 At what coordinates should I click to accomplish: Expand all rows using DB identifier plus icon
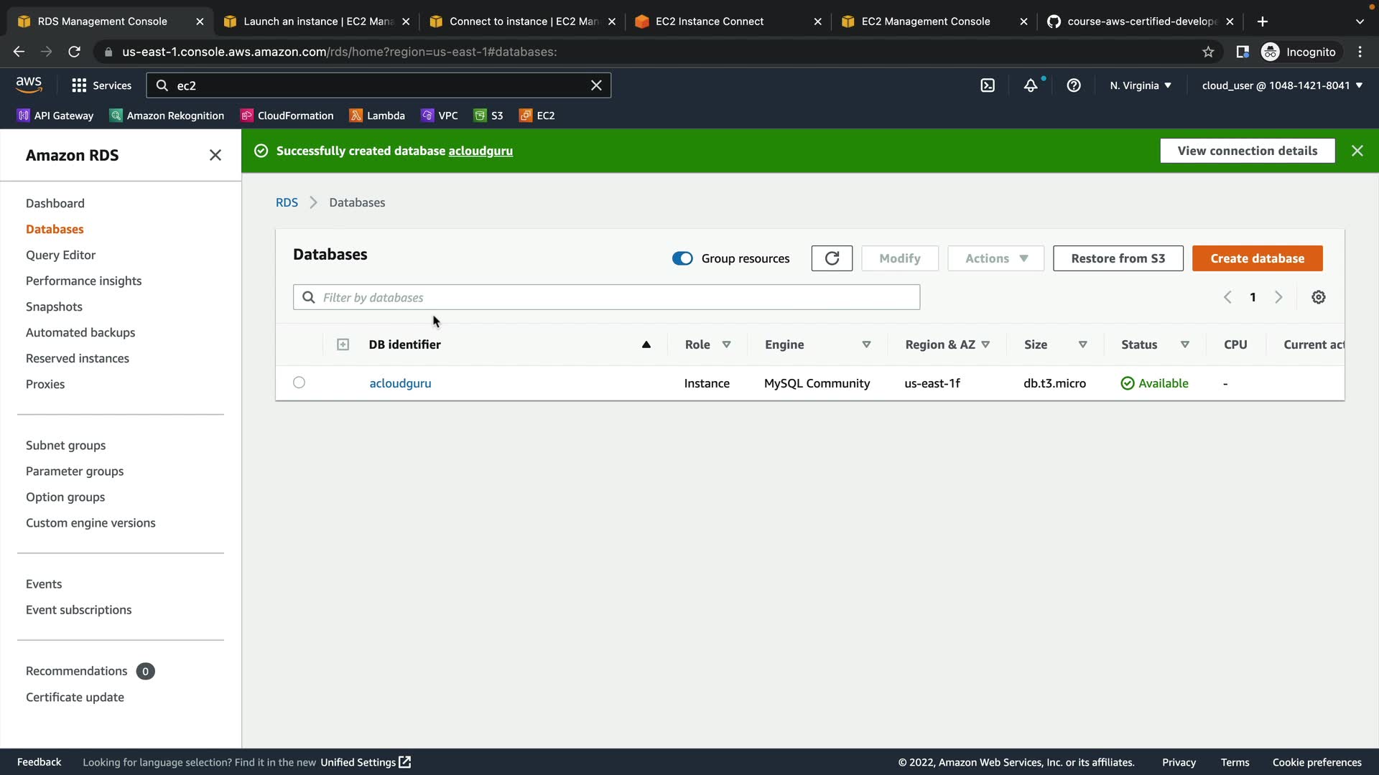(x=343, y=344)
